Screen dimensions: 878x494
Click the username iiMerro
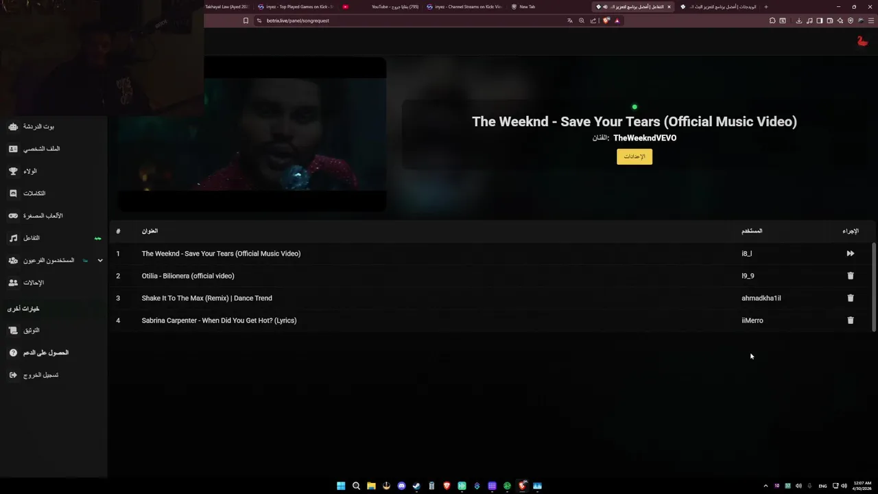pos(752,320)
